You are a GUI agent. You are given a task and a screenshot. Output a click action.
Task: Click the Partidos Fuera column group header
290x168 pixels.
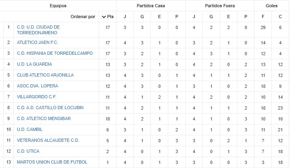coord(220,6)
